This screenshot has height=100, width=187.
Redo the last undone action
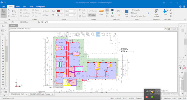pos(9,13)
